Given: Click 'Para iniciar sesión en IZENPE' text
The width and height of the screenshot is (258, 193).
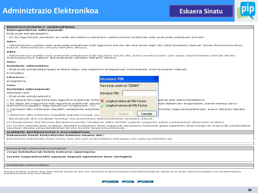Looking at the screenshot, I should 120,86.
